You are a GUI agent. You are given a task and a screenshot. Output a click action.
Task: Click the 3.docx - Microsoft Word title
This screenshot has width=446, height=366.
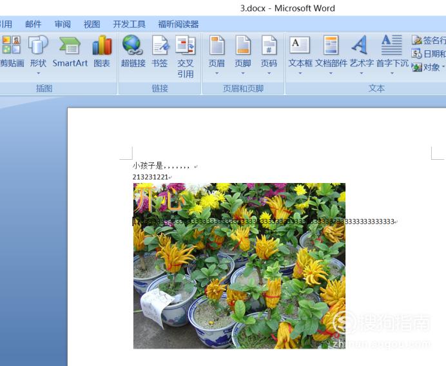[287, 8]
